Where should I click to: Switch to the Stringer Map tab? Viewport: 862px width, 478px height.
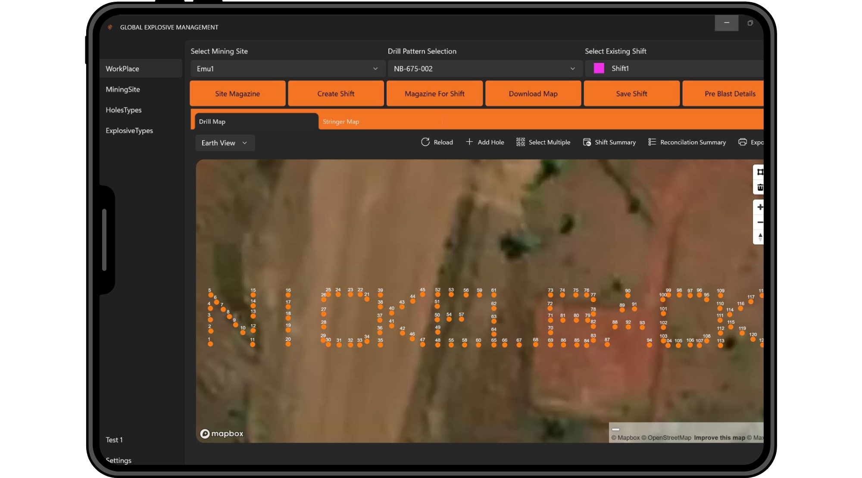point(341,122)
